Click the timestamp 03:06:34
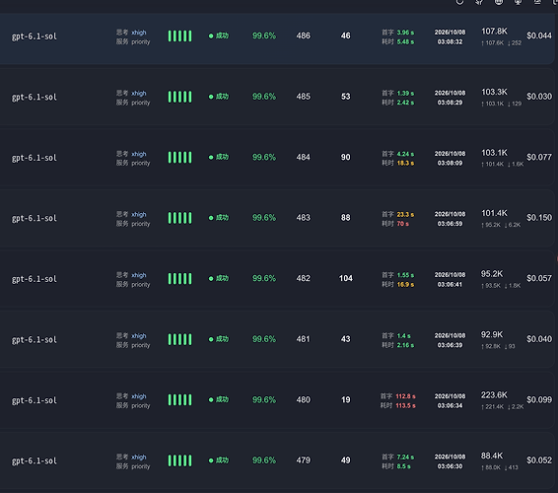The height and width of the screenshot is (493, 558). (450, 406)
